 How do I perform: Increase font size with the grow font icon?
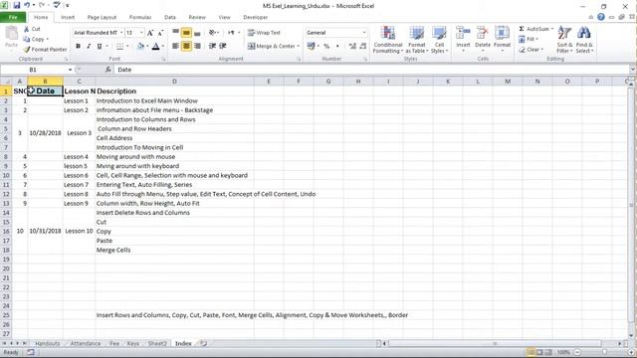pos(150,33)
